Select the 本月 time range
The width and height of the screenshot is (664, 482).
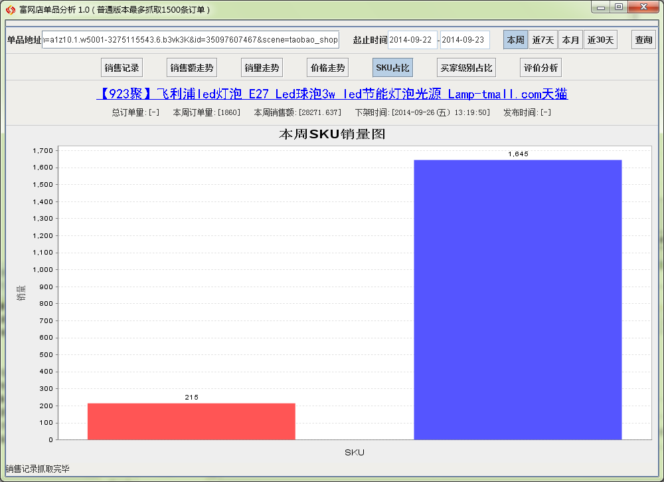click(570, 40)
